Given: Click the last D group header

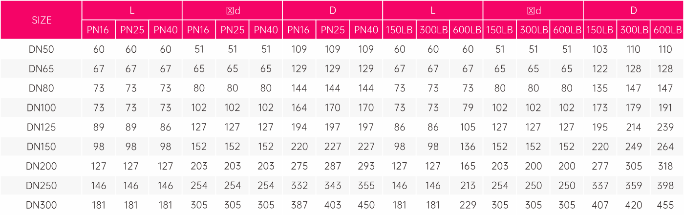Looking at the screenshot, I should pos(633,10).
